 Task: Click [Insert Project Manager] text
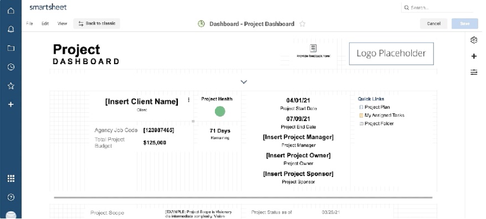click(298, 137)
